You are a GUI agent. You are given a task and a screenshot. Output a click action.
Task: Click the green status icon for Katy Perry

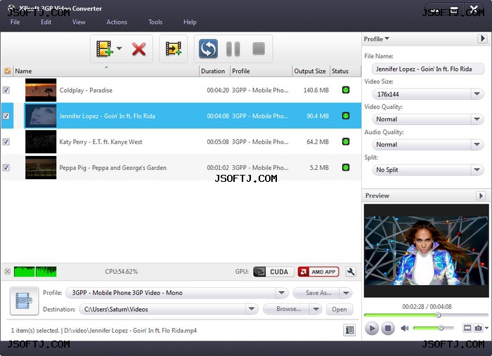(346, 142)
